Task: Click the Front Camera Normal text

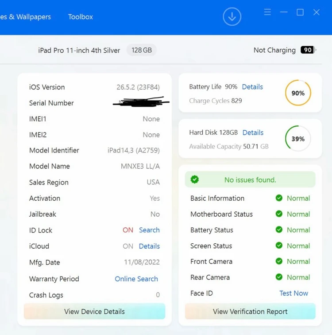Action: [x=298, y=261]
